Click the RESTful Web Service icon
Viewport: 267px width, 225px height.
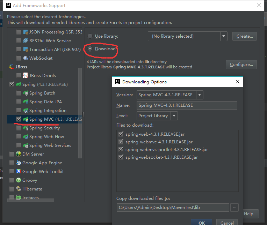[26, 40]
